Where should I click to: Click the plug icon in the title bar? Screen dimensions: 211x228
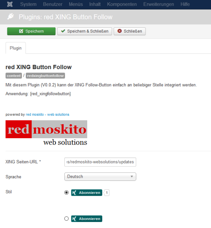point(11,17)
